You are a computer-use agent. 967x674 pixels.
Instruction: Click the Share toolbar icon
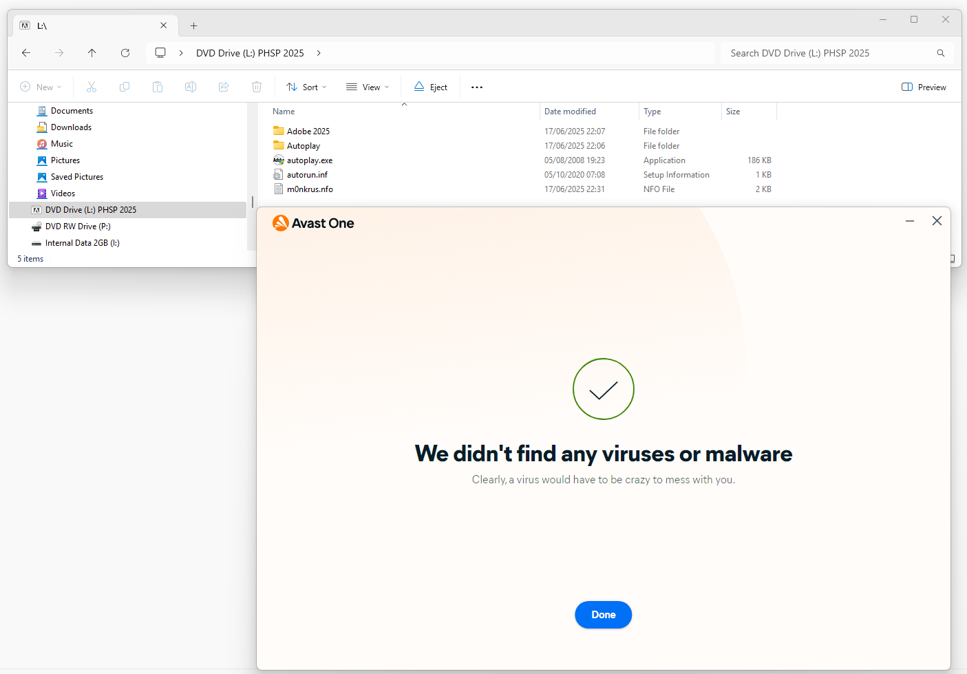(224, 87)
